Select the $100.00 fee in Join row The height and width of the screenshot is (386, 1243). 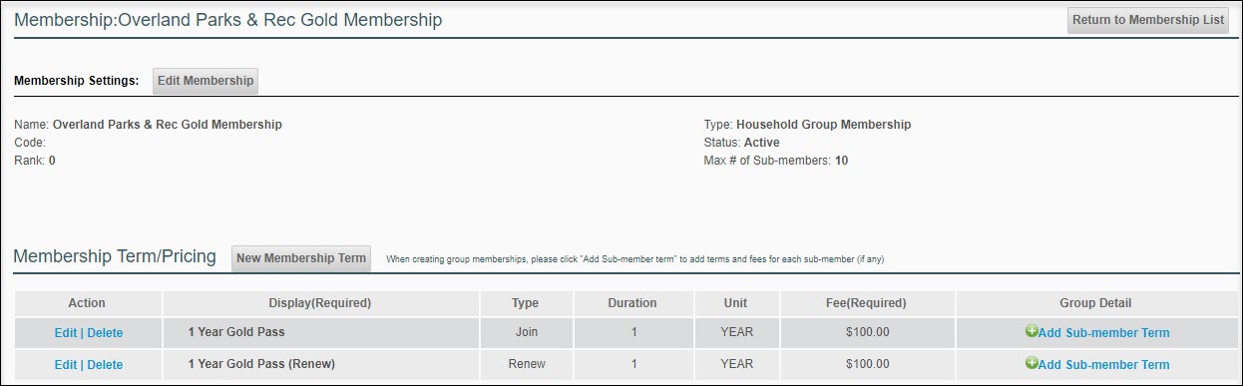pyautogui.click(x=868, y=332)
